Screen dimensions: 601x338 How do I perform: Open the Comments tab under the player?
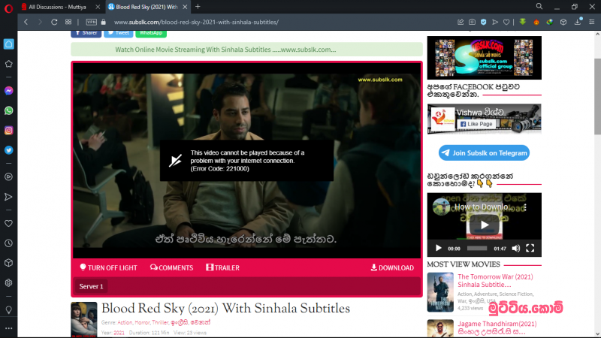[172, 268]
